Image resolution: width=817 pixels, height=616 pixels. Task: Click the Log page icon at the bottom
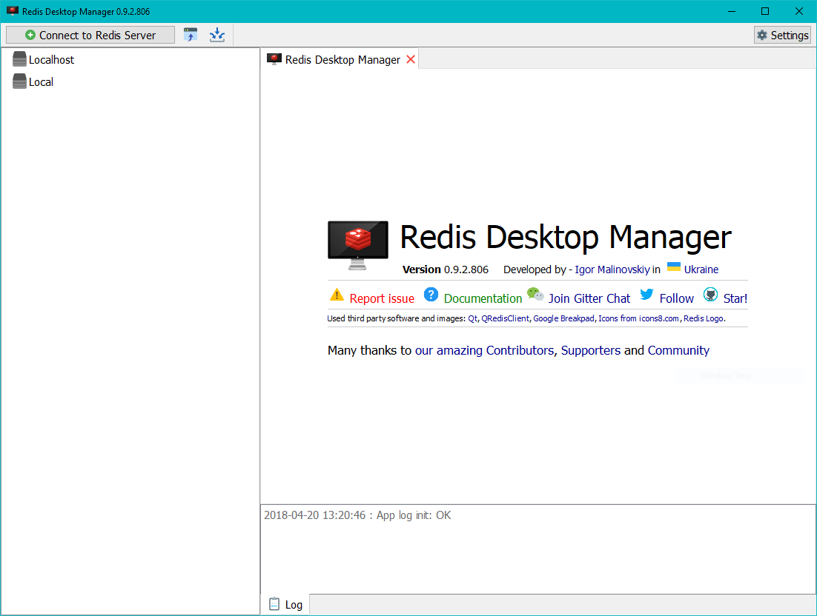pyautogui.click(x=273, y=604)
